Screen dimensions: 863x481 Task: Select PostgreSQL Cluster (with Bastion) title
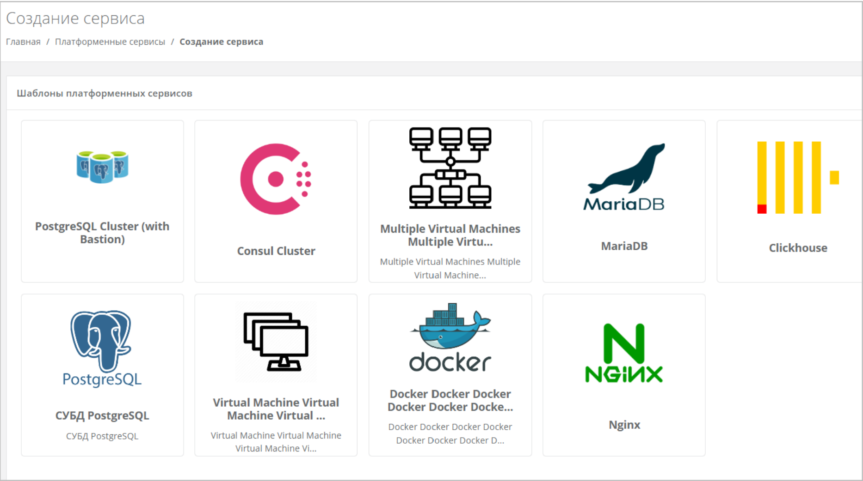coord(102,233)
